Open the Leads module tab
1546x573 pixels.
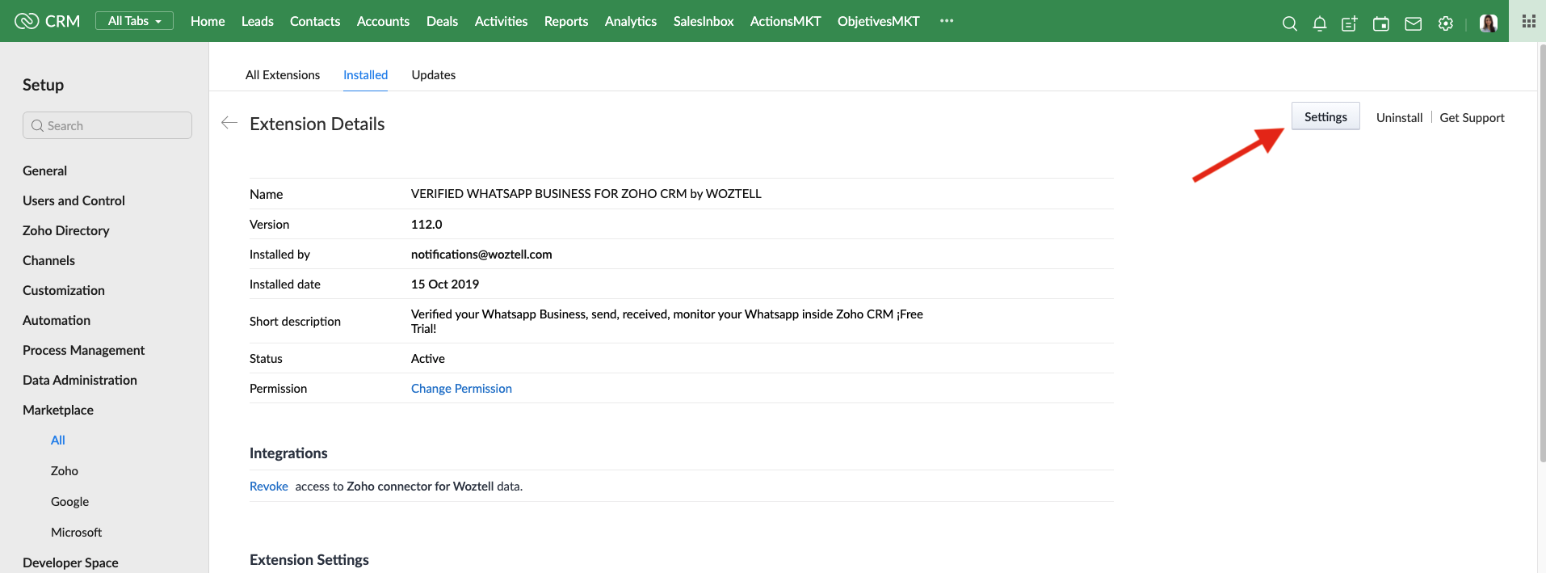(258, 21)
